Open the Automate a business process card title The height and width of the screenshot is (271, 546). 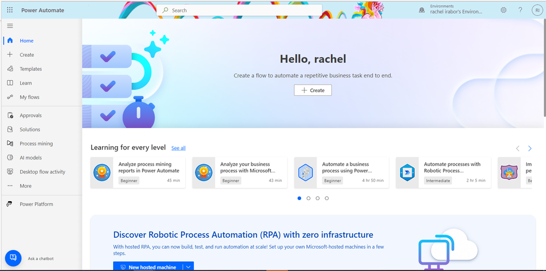coord(347,167)
